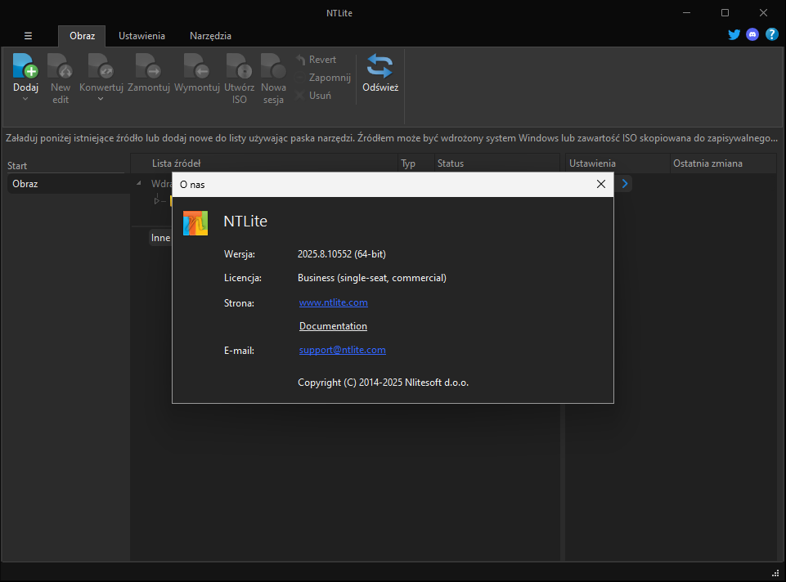Click the Start sidebar header

17,166
